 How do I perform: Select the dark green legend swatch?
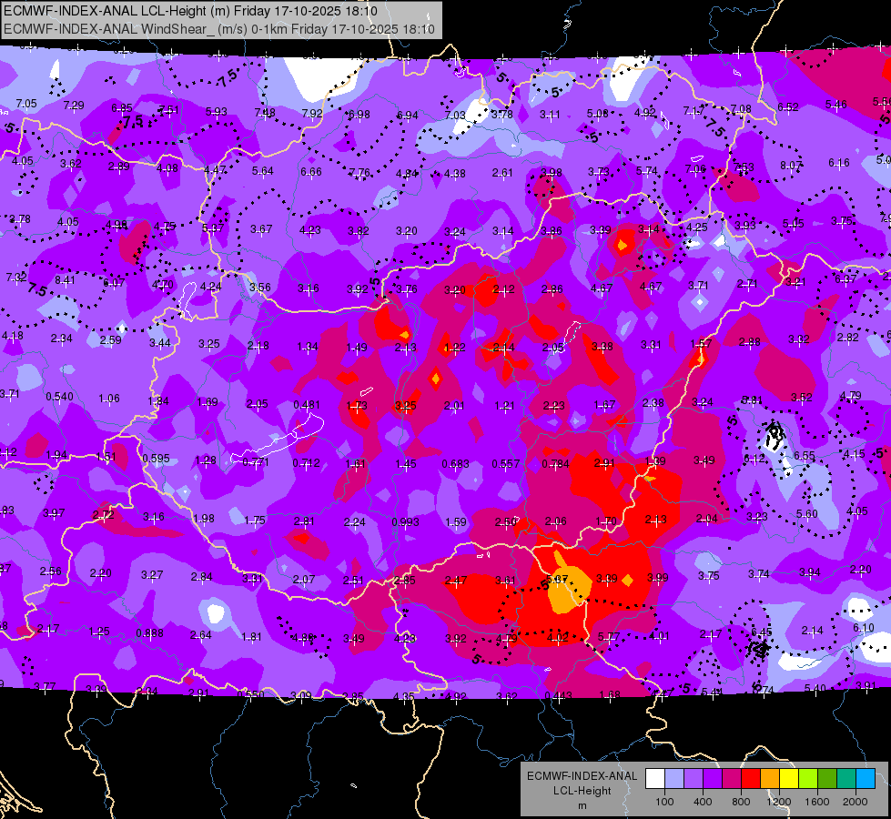[827, 779]
